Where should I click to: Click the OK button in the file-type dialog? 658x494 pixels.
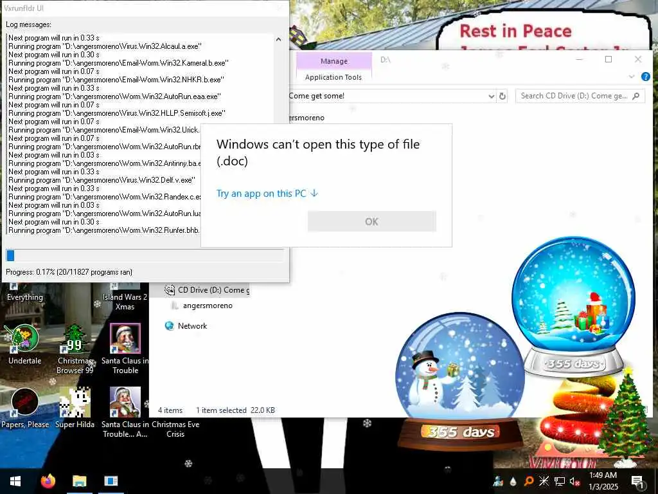(x=372, y=221)
